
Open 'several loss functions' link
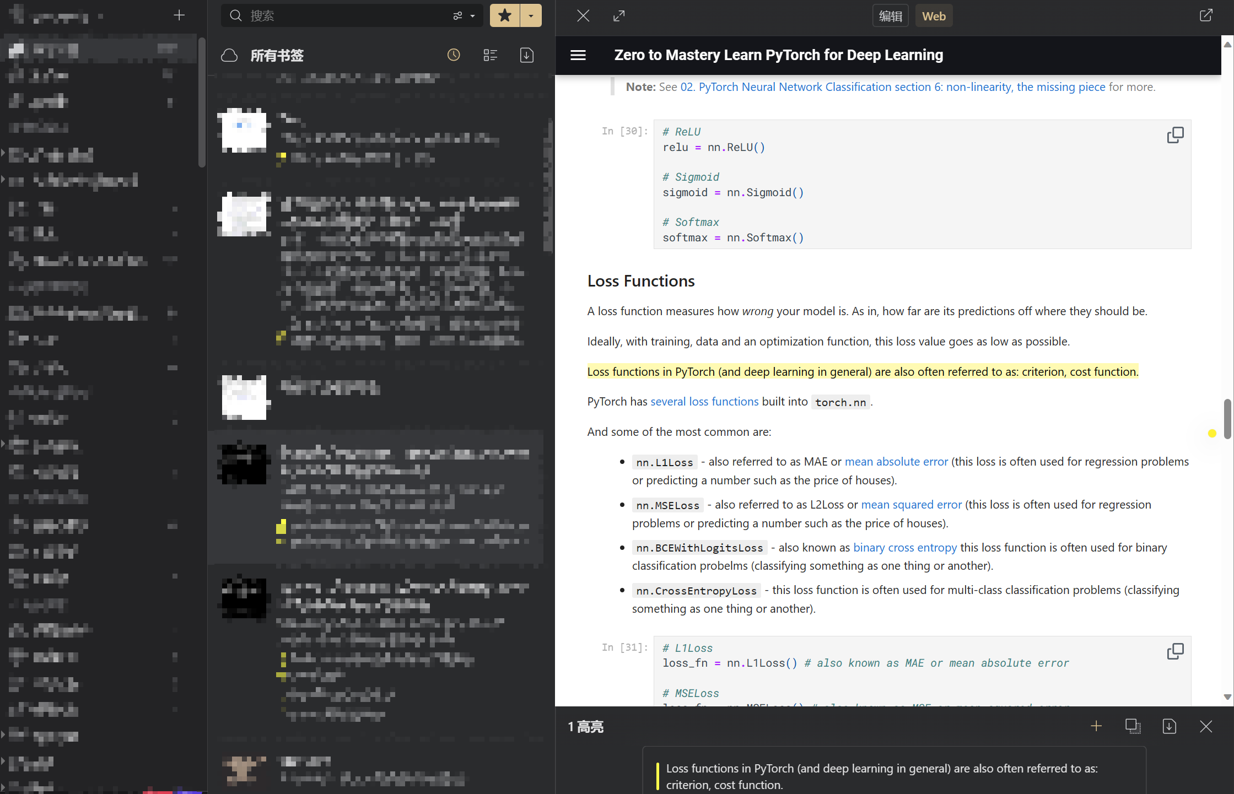(x=704, y=401)
